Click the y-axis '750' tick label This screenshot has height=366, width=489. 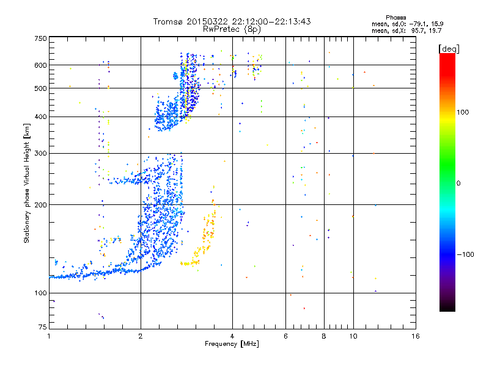[x=40, y=38]
